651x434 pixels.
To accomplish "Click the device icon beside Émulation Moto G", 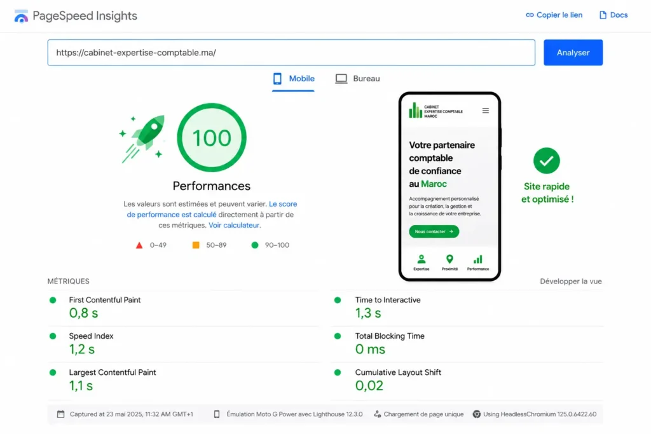I will 217,414.
